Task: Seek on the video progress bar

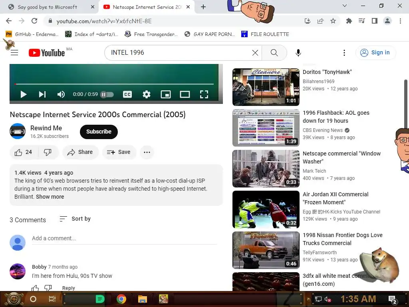Action: click(114, 84)
